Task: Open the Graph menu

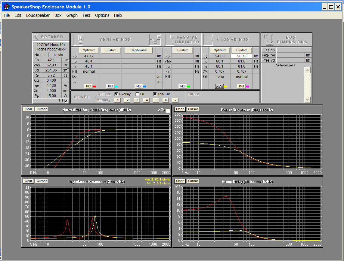Action: (x=72, y=15)
